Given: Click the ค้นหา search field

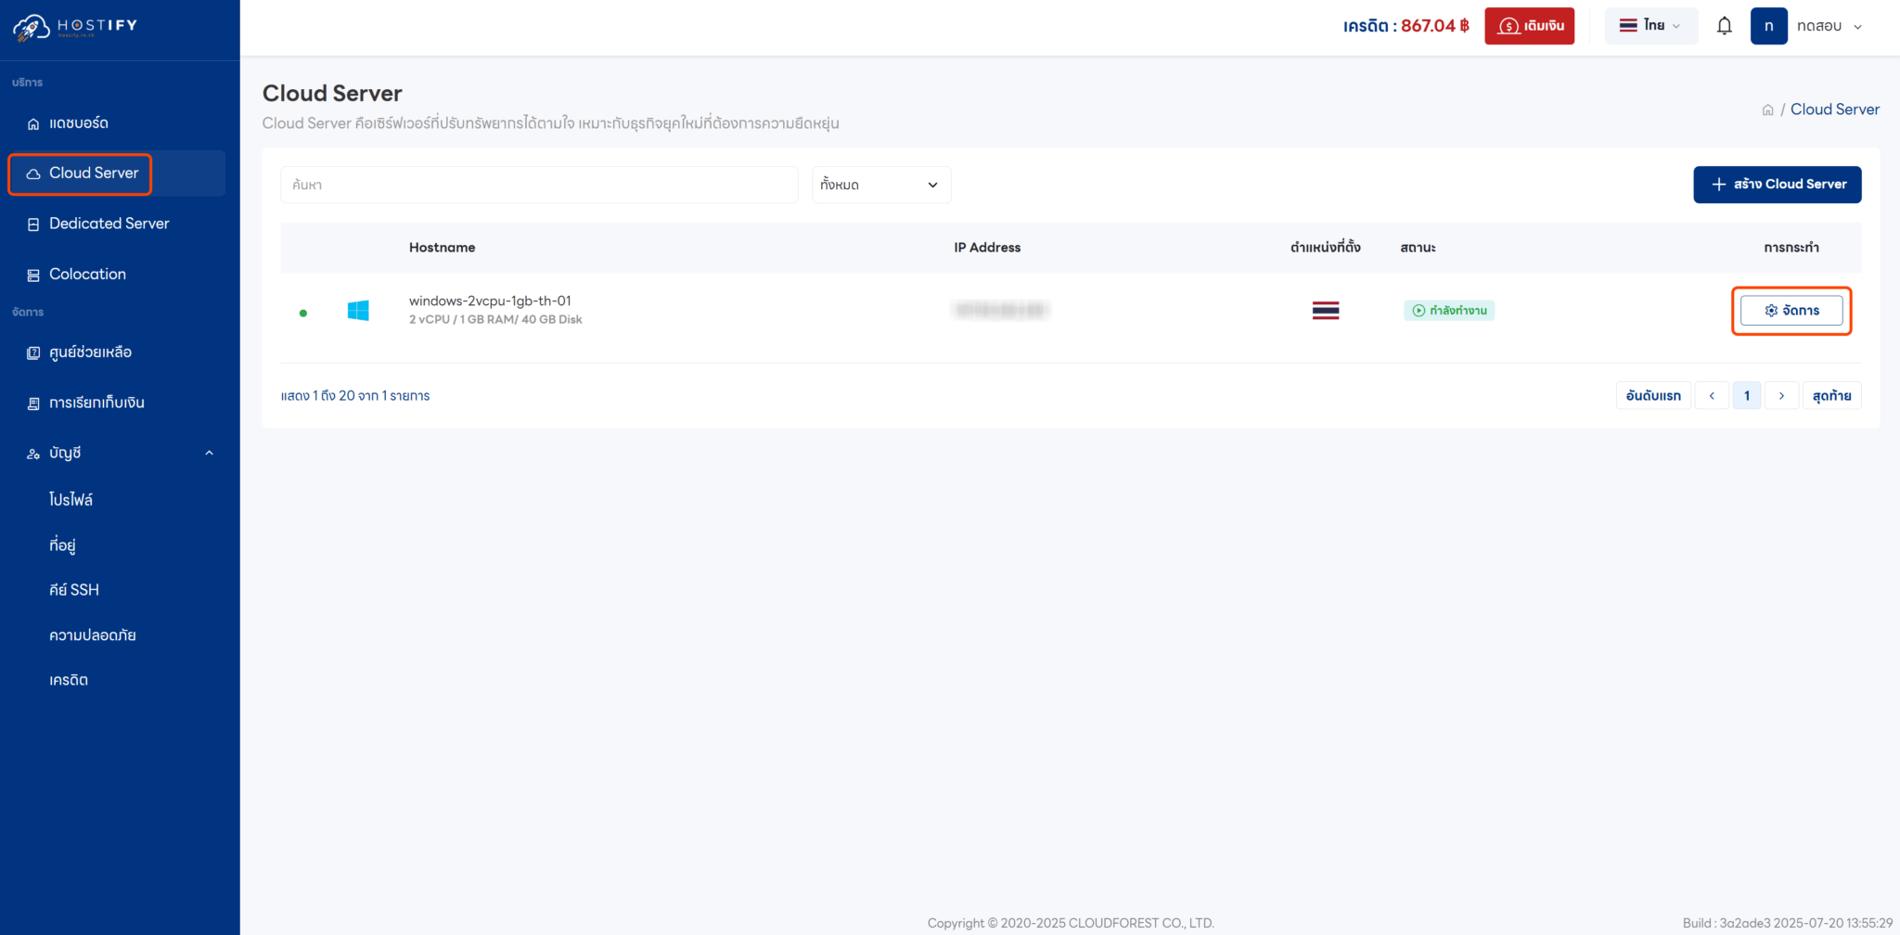Looking at the screenshot, I should click(x=539, y=185).
